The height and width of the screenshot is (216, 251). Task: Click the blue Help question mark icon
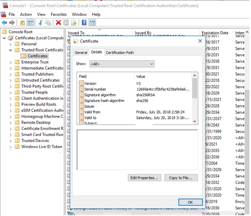[x=84, y=23]
